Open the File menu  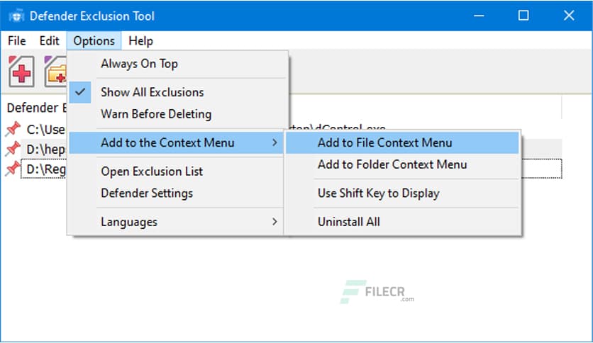[16, 41]
